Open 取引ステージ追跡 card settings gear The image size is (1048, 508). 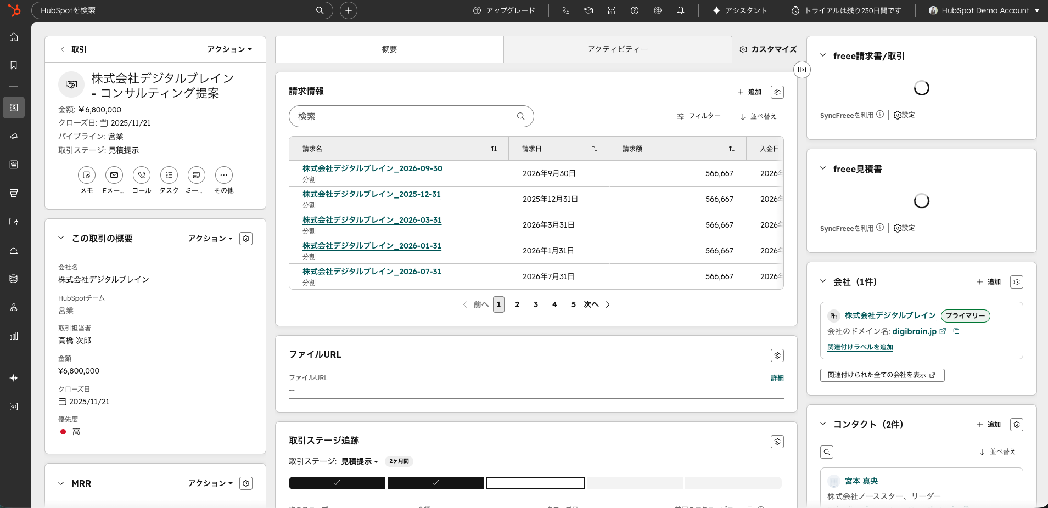pos(777,442)
